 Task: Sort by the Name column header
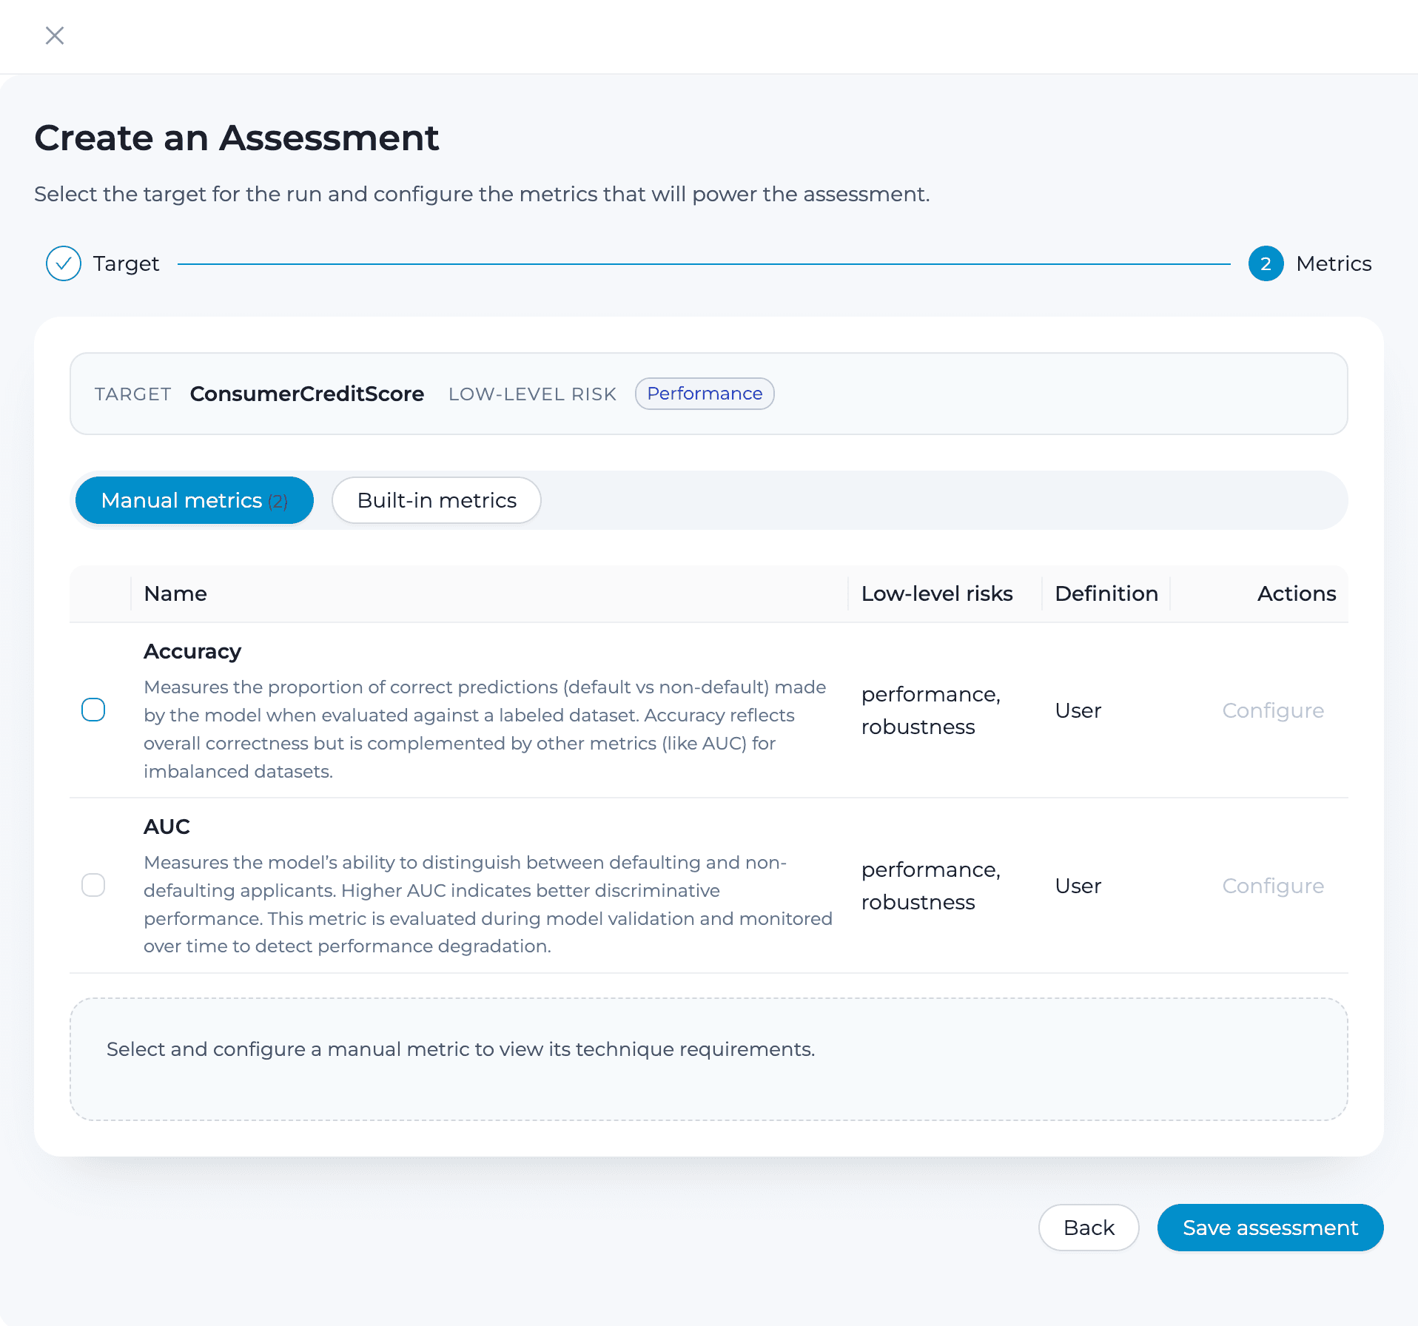tap(175, 593)
